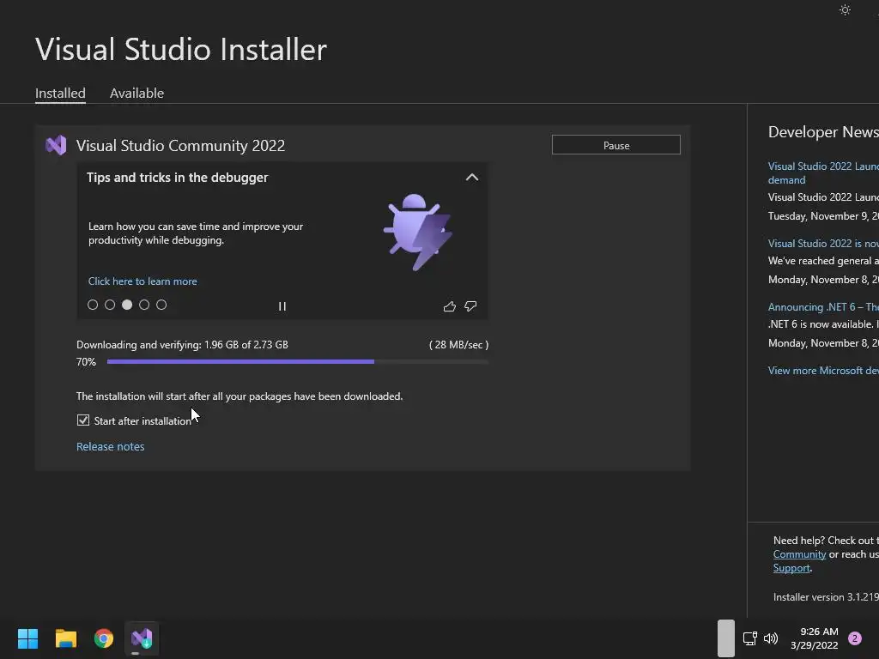Select the first carousel dot

93,305
